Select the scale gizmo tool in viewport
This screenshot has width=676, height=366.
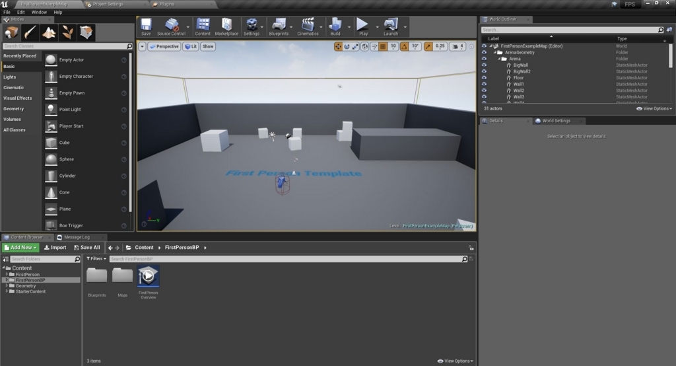coord(355,46)
